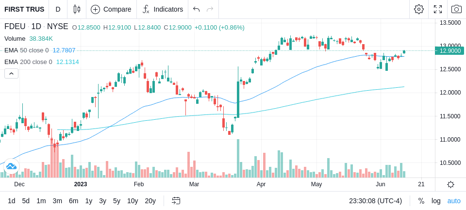
Task: Toggle percent scale mode
Action: click(421, 201)
